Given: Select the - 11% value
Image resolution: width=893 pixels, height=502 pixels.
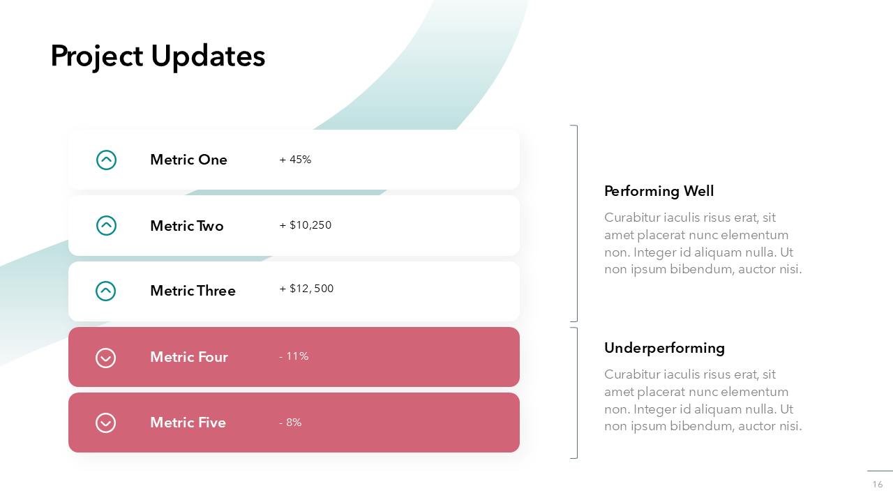Looking at the screenshot, I should pyautogui.click(x=294, y=356).
